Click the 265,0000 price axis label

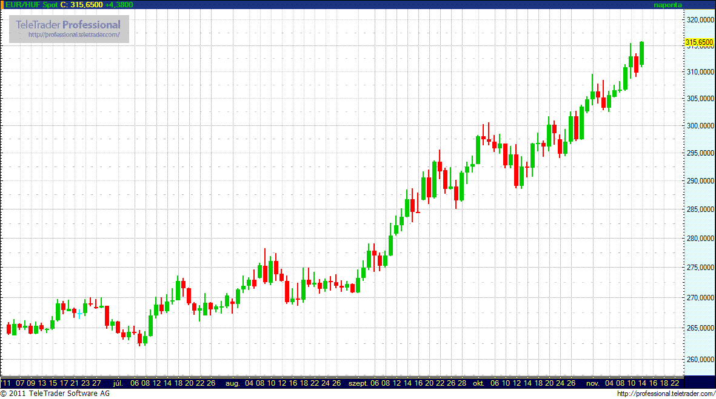(700, 328)
